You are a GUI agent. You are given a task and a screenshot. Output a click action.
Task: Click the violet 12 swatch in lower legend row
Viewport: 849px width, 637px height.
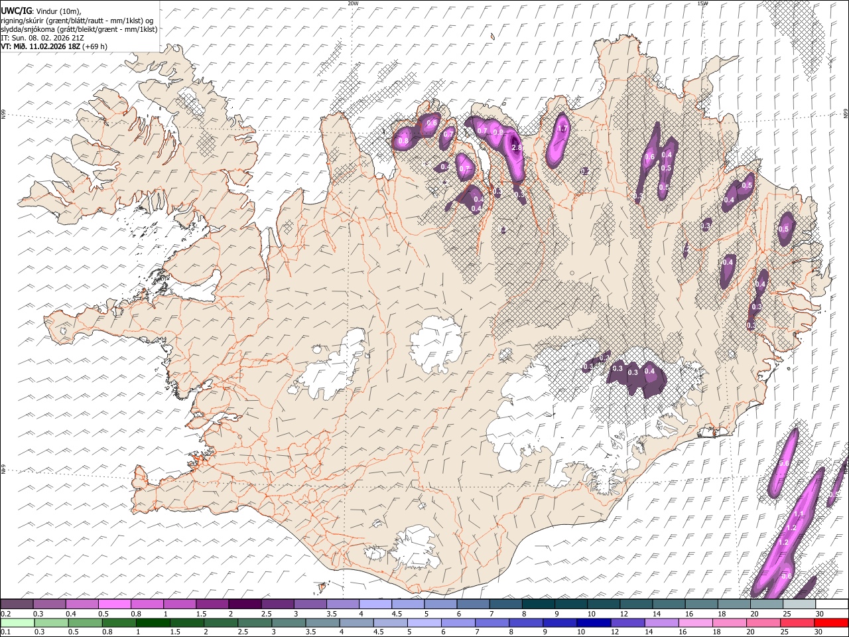627,622
